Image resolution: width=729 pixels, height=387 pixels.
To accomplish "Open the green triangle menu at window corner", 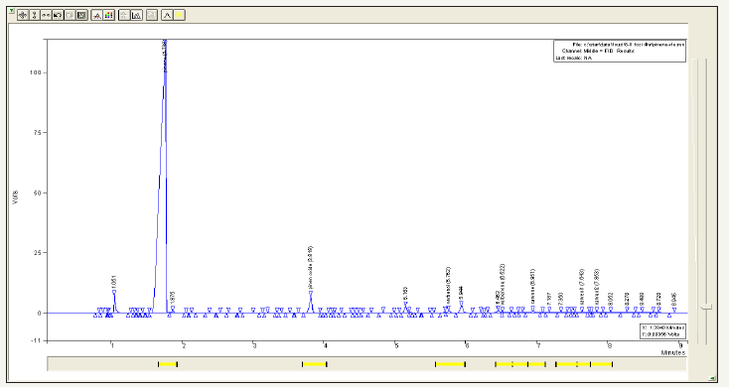I will pos(12,11).
